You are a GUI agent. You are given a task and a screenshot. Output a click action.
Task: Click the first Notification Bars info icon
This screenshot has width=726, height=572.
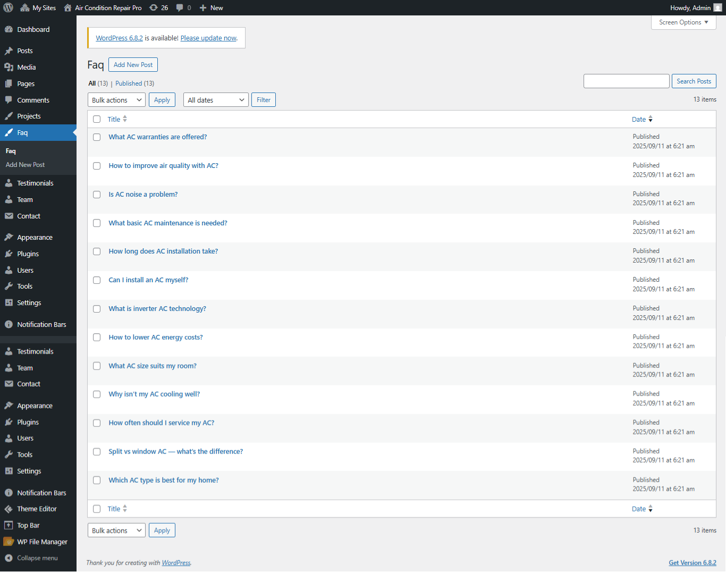tap(9, 325)
